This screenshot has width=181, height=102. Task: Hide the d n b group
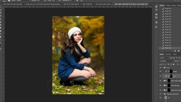pyautogui.click(x=160, y=68)
